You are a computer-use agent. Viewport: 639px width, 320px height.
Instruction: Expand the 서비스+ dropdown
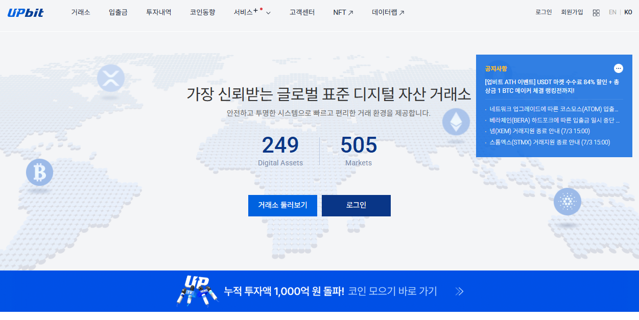click(252, 12)
